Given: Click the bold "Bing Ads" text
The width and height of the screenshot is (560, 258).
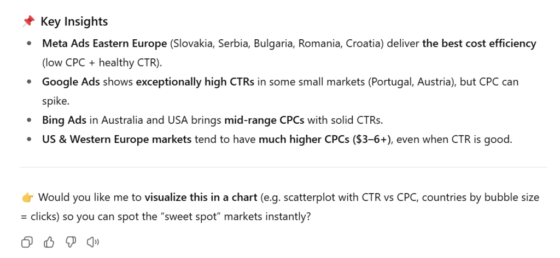Looking at the screenshot, I should [x=61, y=120].
